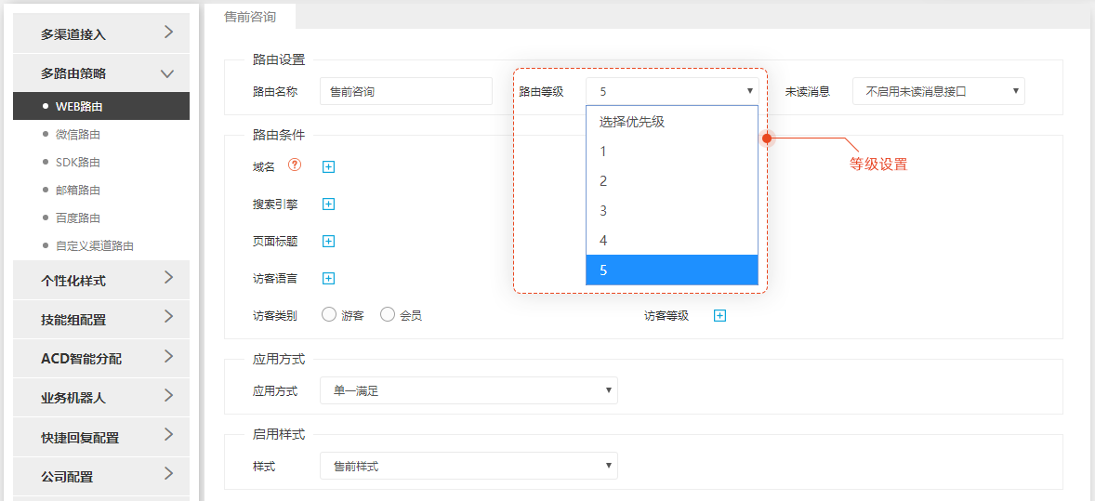Choose level 2 in the dropdown list
The image size is (1095, 501).
coord(672,181)
